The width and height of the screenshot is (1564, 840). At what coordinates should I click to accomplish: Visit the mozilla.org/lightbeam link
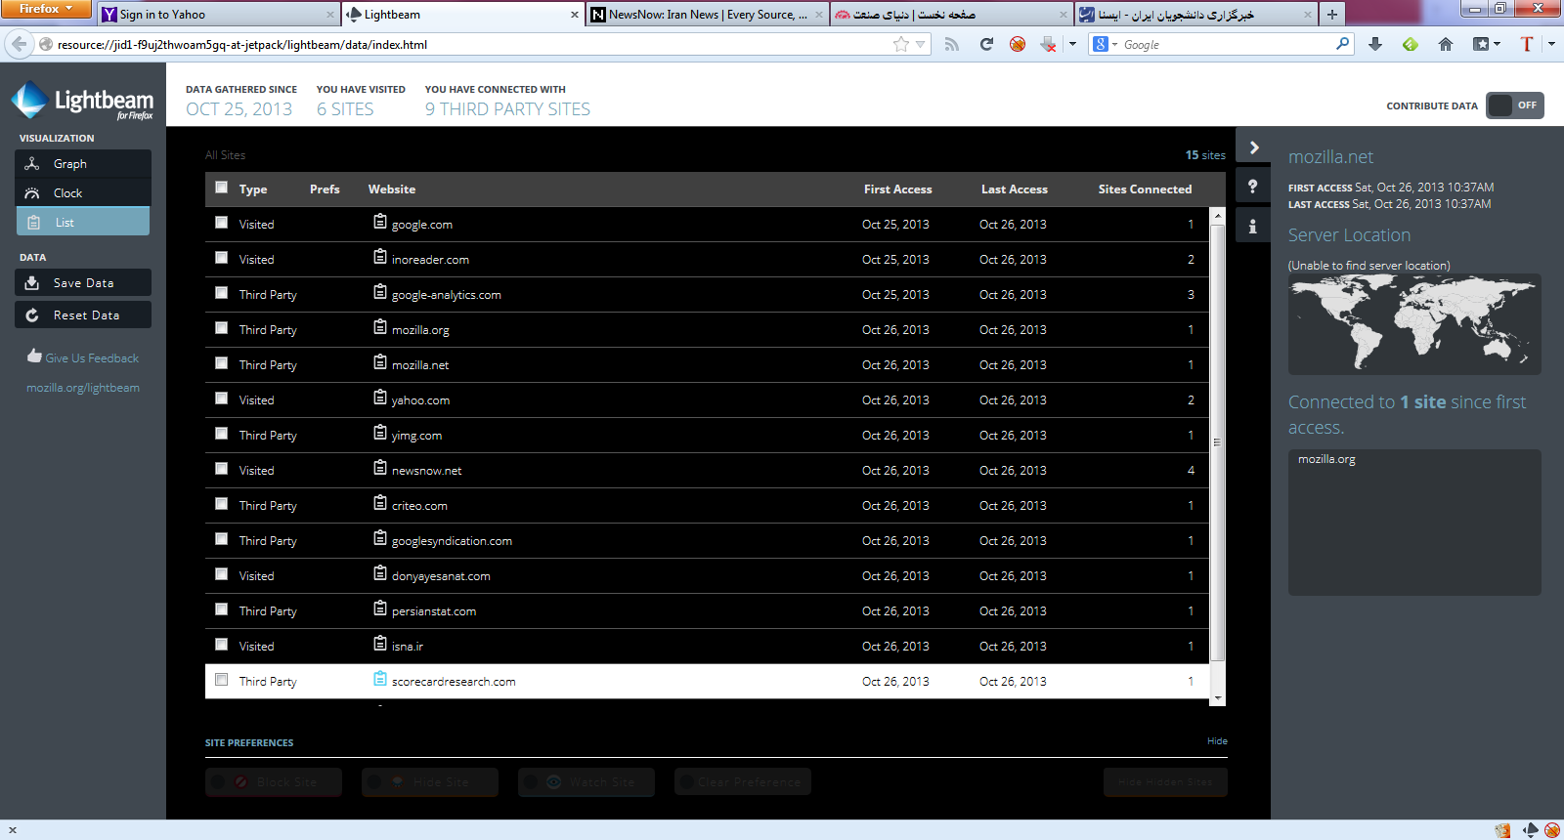[x=83, y=388]
